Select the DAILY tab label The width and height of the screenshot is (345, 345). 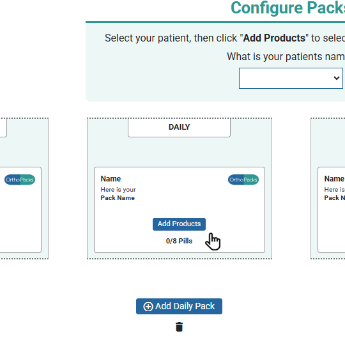179,127
